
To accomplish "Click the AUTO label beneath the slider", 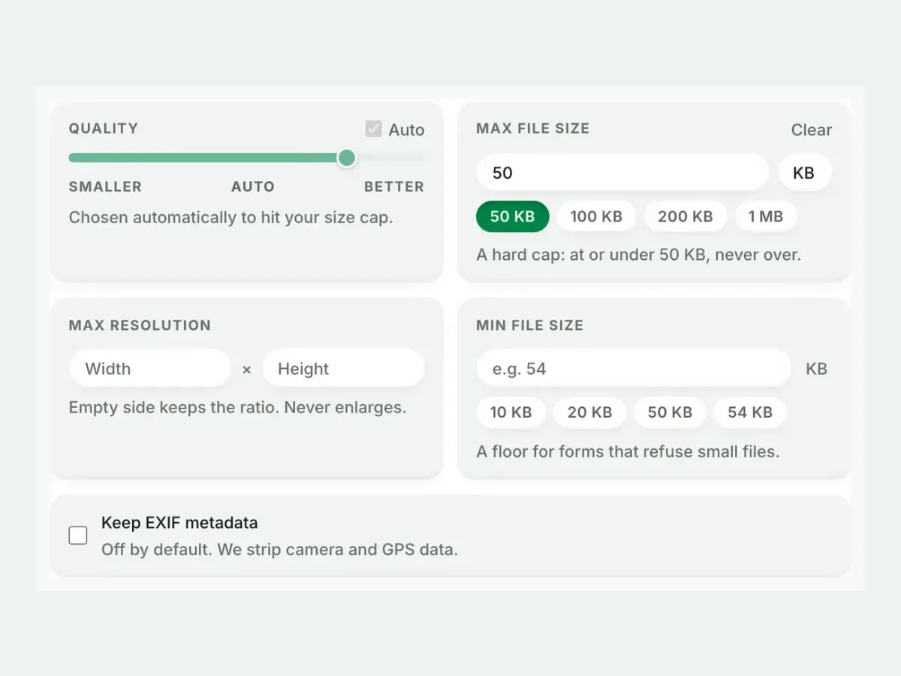I will (253, 187).
